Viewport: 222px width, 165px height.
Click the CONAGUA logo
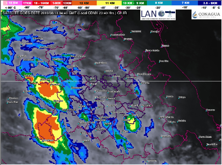pyautogui.click(x=206, y=14)
